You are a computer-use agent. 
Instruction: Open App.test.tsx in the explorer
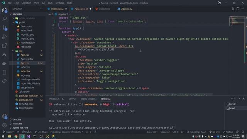(x=27, y=59)
